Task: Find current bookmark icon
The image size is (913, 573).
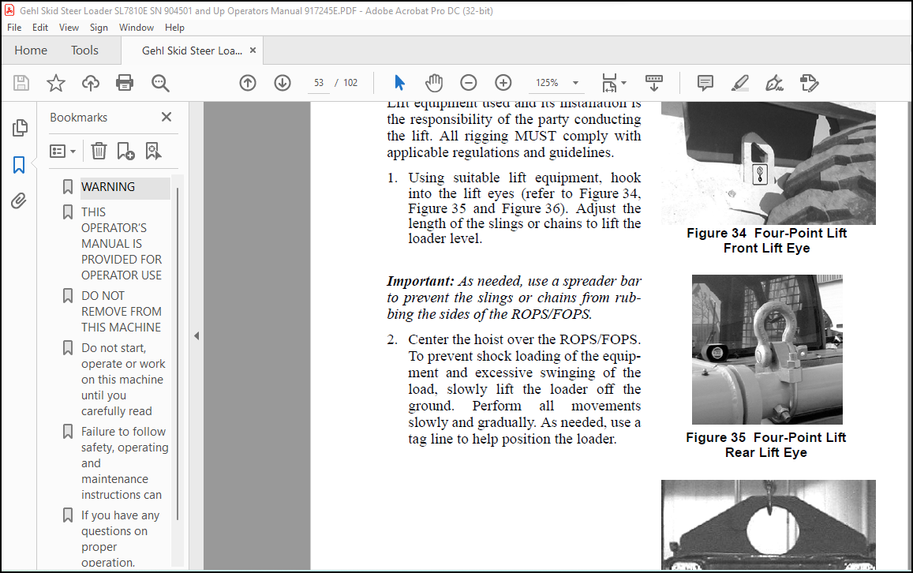Action: (153, 152)
